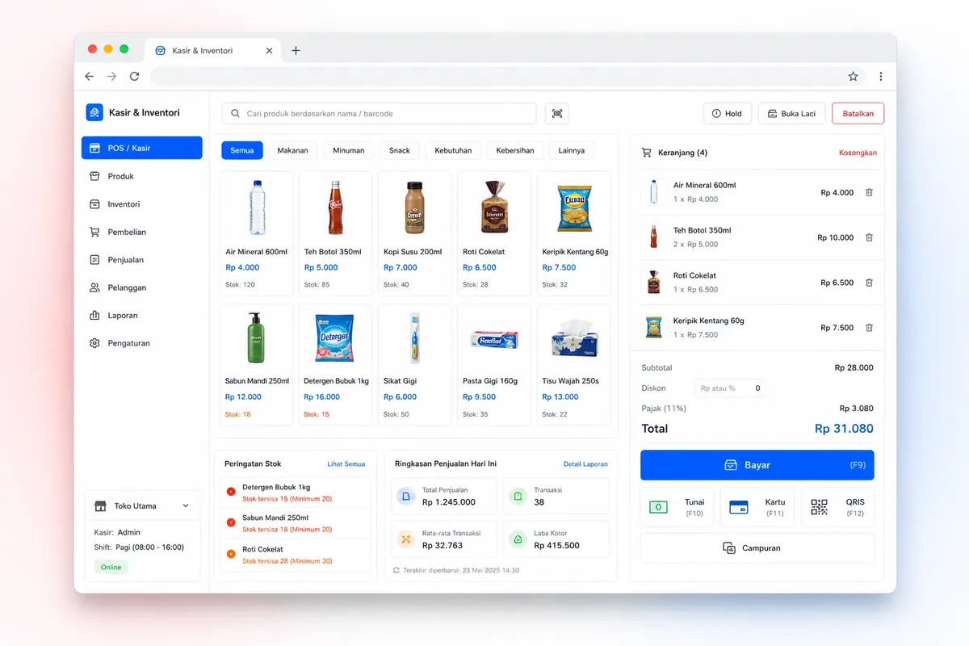Delete Air Mineral 600ml from cart
The height and width of the screenshot is (646, 969).
869,193
